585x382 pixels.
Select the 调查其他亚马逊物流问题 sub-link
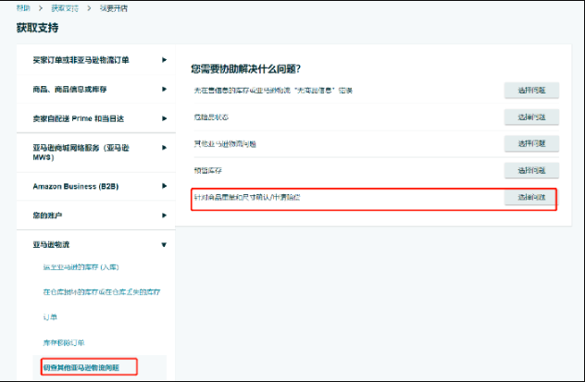pyautogui.click(x=81, y=368)
